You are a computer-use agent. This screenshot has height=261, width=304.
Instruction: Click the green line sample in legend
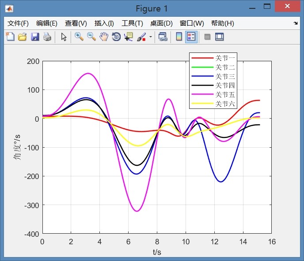point(202,67)
